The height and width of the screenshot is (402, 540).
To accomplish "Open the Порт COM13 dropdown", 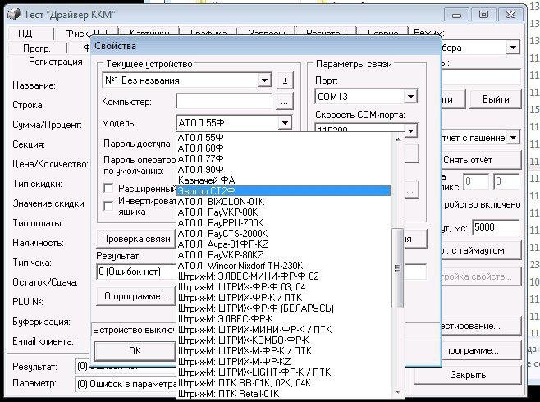I will (410, 97).
